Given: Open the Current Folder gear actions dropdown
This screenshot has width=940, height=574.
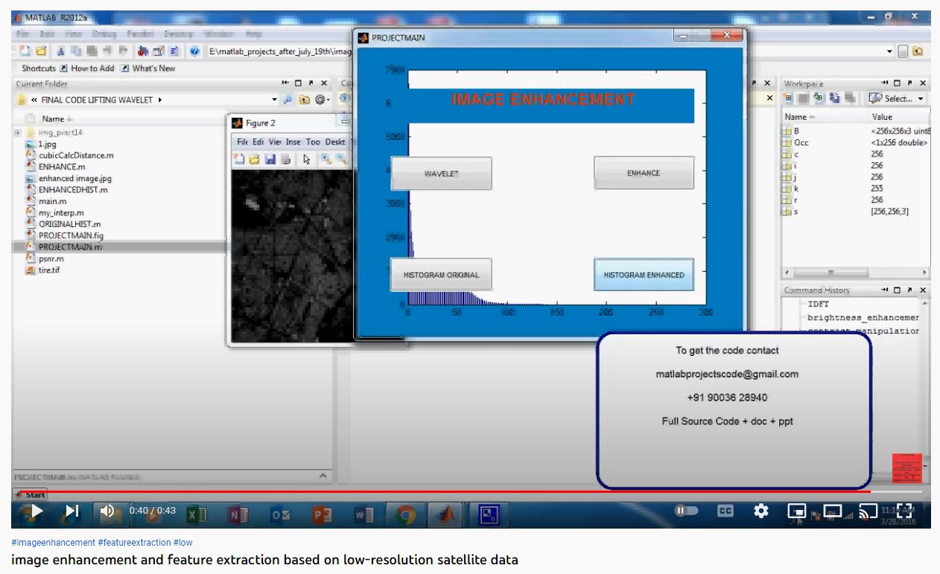Looking at the screenshot, I should pyautogui.click(x=322, y=100).
